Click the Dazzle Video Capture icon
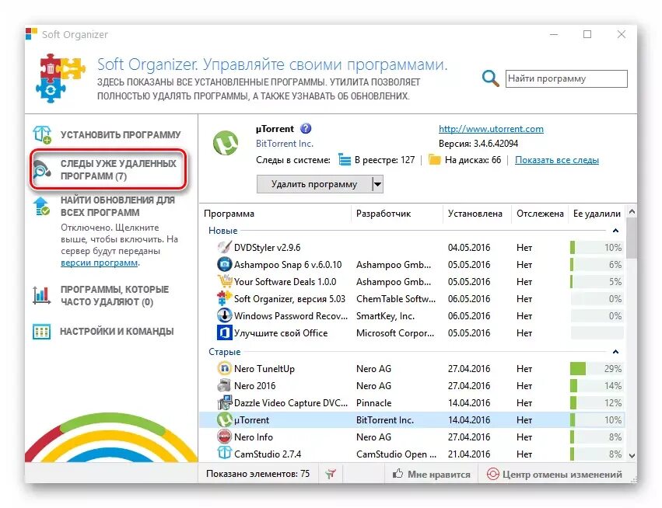662x508 pixels. point(224,403)
